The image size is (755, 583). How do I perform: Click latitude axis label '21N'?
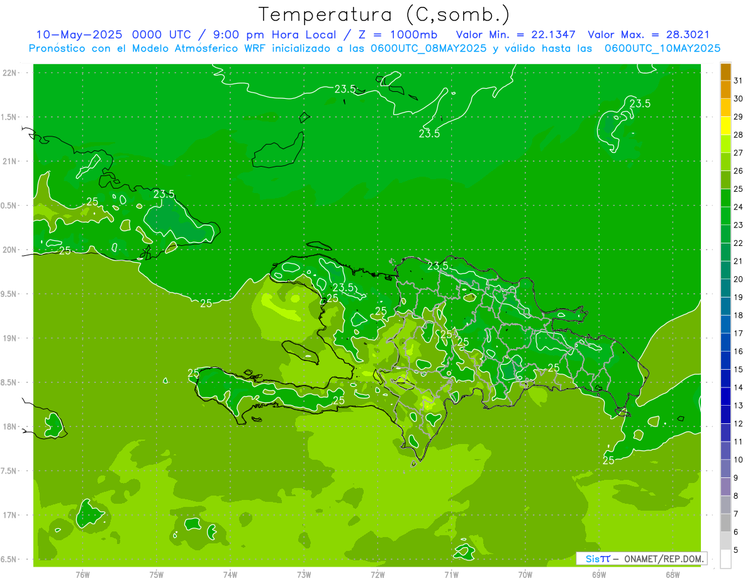pyautogui.click(x=9, y=161)
